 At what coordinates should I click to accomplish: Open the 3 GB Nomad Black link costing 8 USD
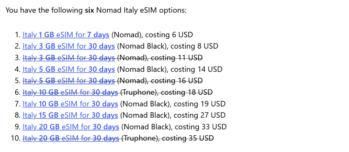(69, 46)
